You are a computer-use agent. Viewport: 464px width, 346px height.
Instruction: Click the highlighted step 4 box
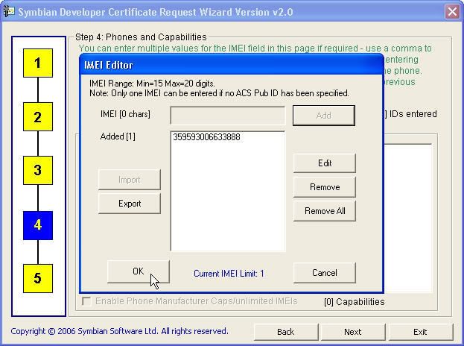pos(37,225)
